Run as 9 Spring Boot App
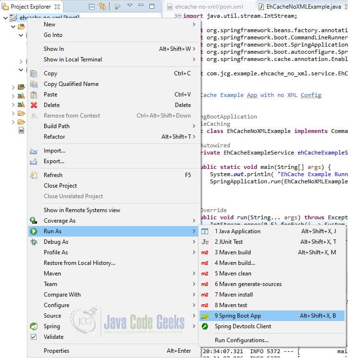The height and width of the screenshot is (358, 348). tap(272, 316)
